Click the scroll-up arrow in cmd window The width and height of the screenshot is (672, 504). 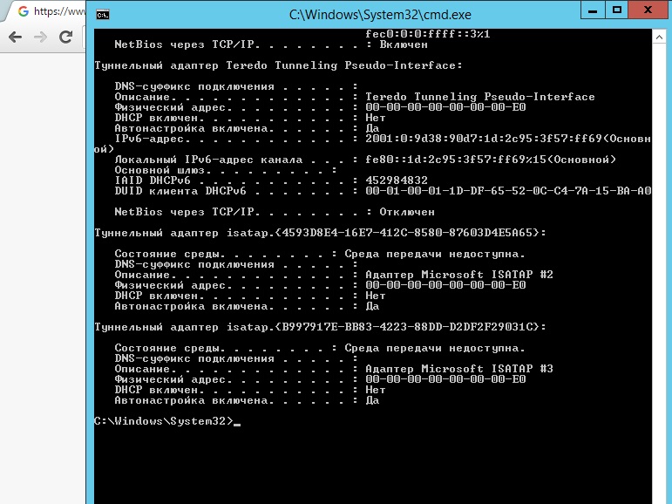point(659,37)
